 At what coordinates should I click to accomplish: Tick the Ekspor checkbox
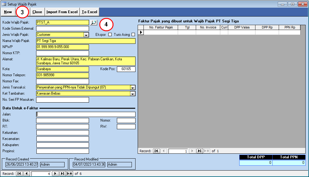[x=110, y=35]
